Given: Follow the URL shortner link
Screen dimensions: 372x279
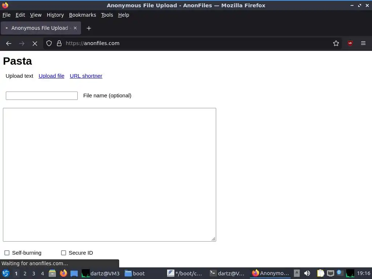Looking at the screenshot, I should pyautogui.click(x=86, y=76).
